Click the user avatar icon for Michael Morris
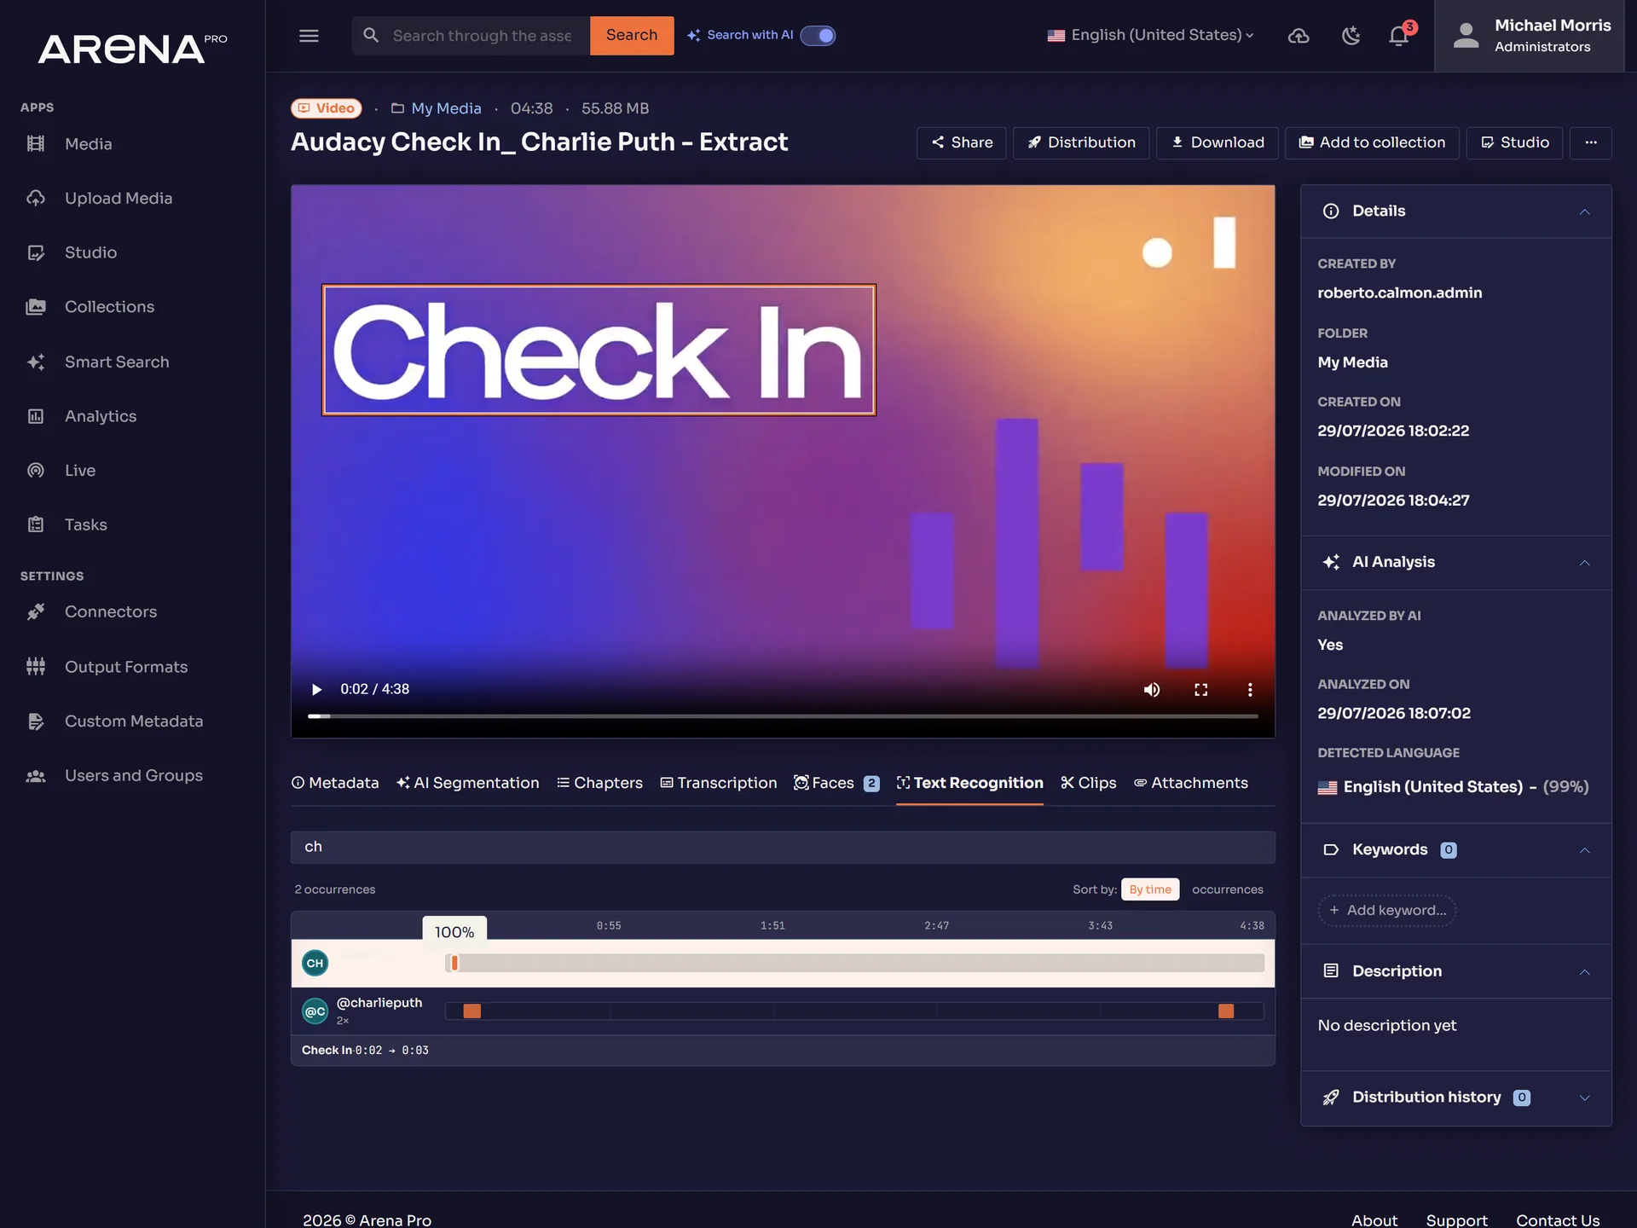1637x1228 pixels. click(x=1466, y=36)
